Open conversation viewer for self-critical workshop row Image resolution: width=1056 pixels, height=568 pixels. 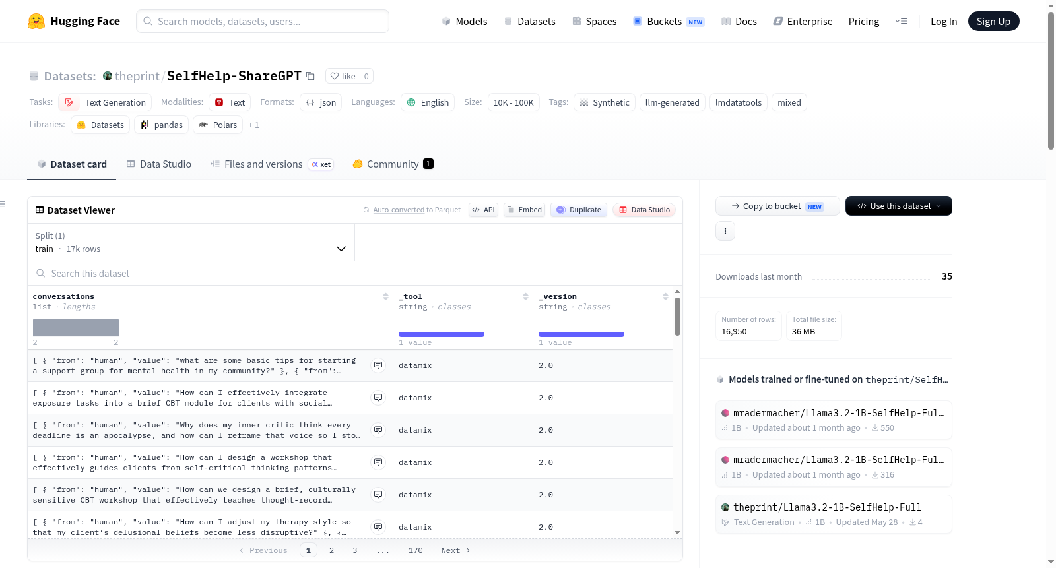click(x=378, y=462)
